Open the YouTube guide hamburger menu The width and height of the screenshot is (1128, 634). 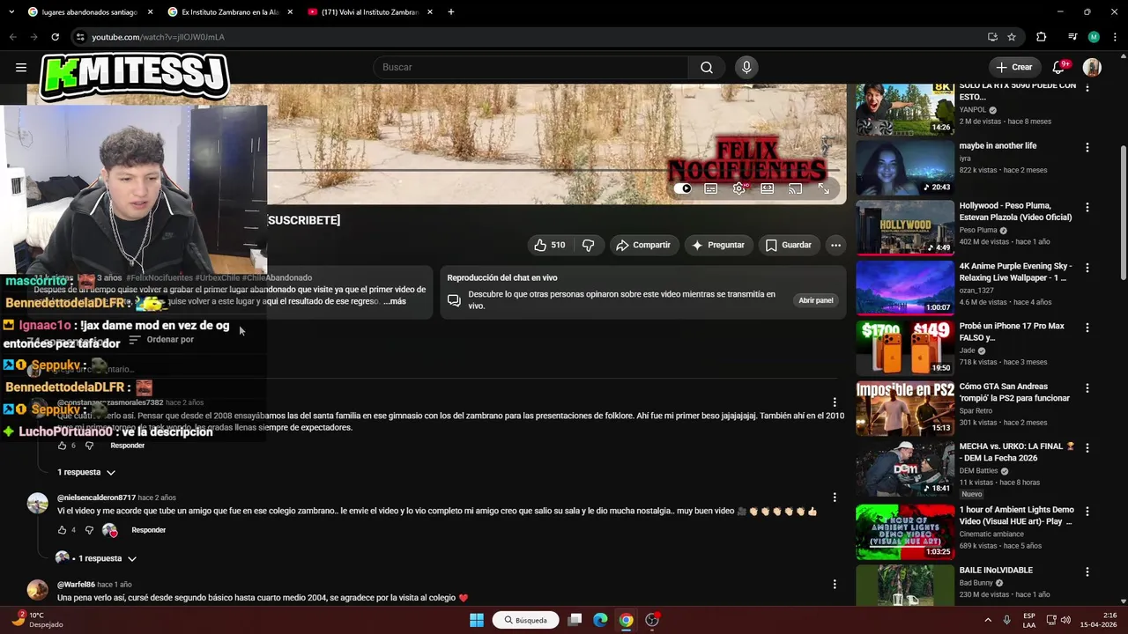coord(21,67)
